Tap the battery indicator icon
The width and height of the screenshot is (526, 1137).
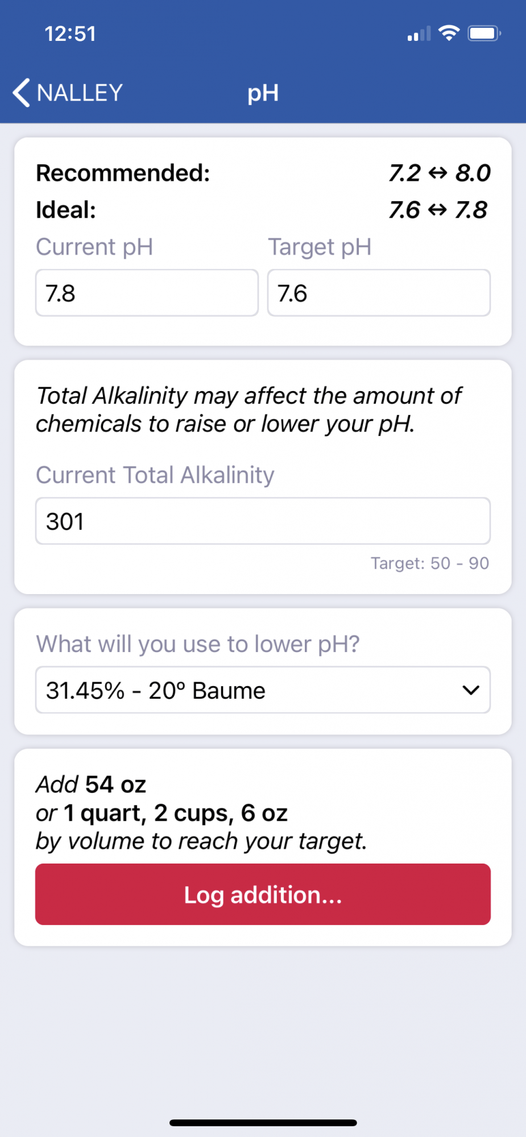coord(484,34)
